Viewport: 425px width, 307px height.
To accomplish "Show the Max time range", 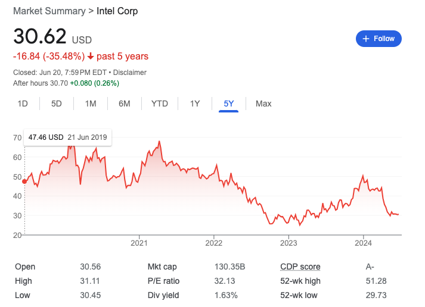I will click(x=263, y=104).
